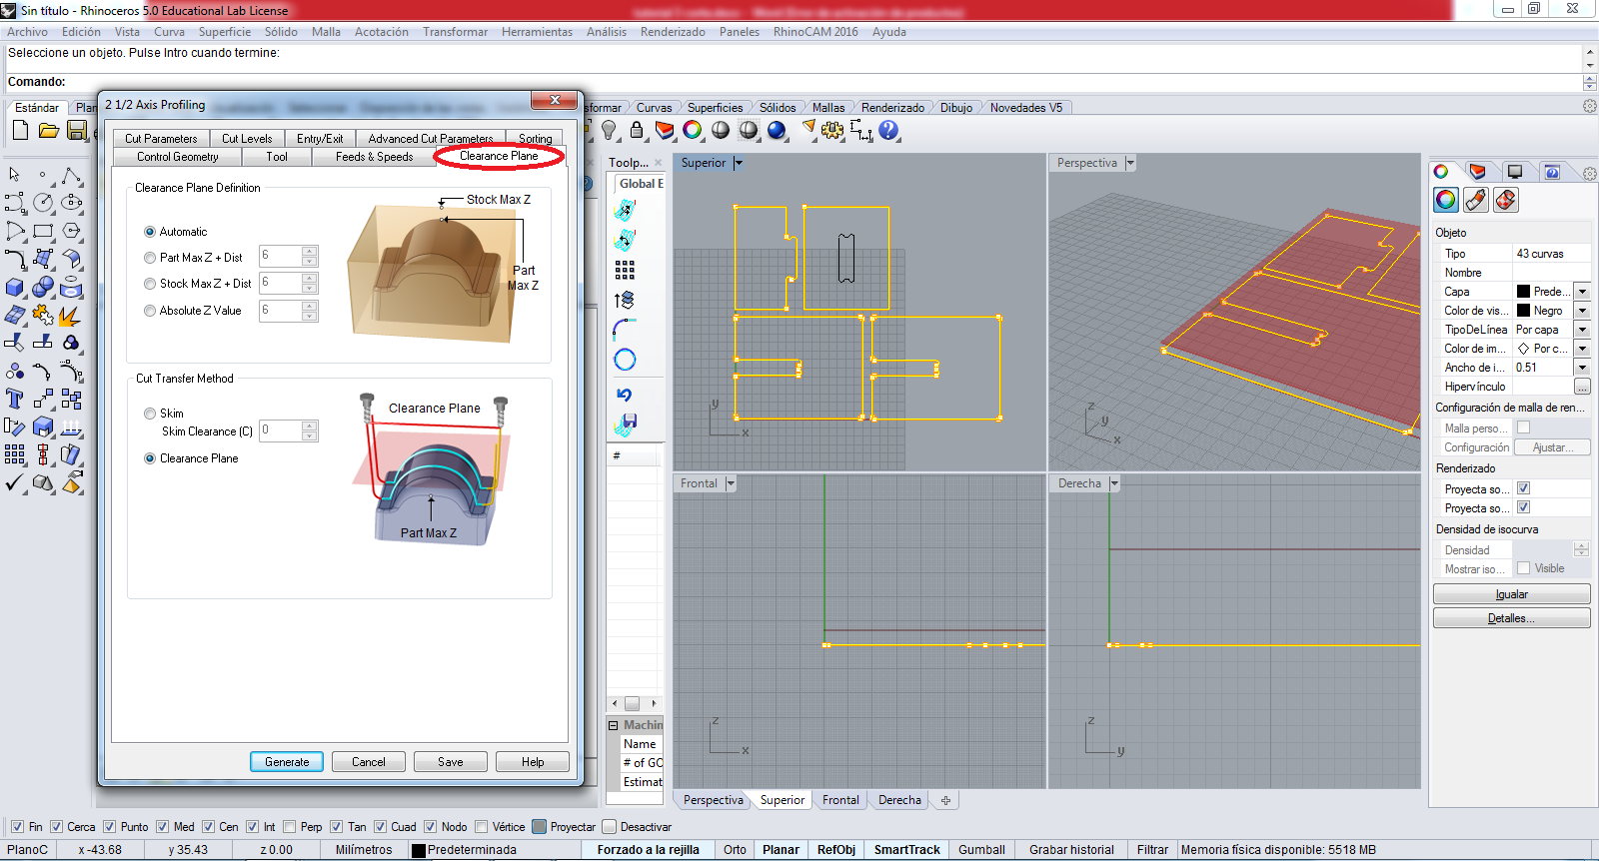
Task: Click the Text tool icon in left toolbar
Action: [15, 400]
